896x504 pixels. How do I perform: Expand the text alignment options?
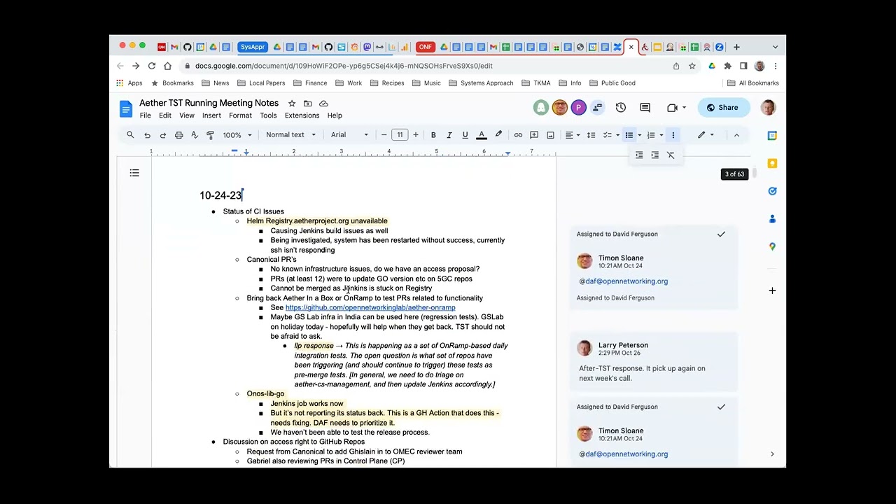pos(573,135)
